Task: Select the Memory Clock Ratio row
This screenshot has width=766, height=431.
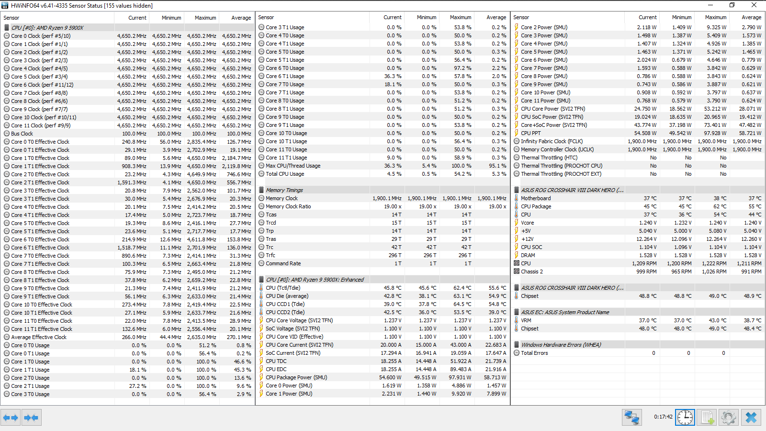Action: click(x=382, y=206)
